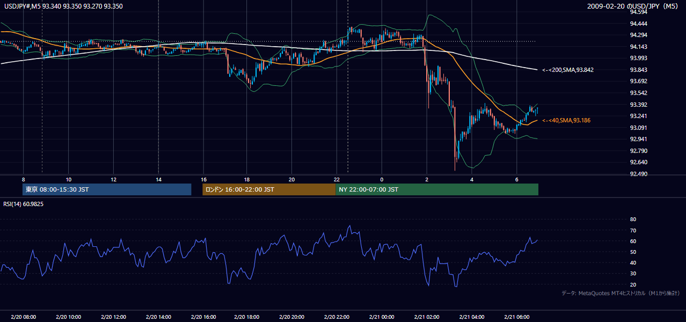Screen dimensions: 686x322
Task: Click the 2/20 10:00 time label
Action: [x=68, y=317]
